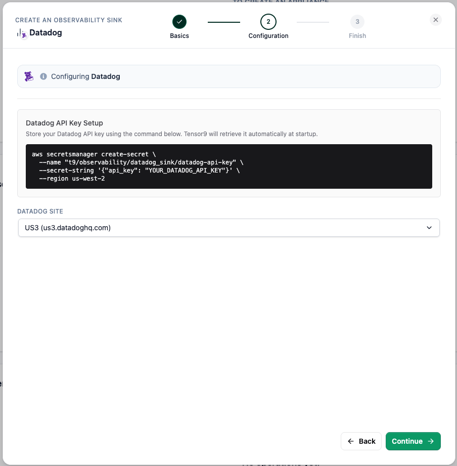The width and height of the screenshot is (457, 466).
Task: Click the Datadog dog icon in the configuring banner
Action: pyautogui.click(x=29, y=76)
